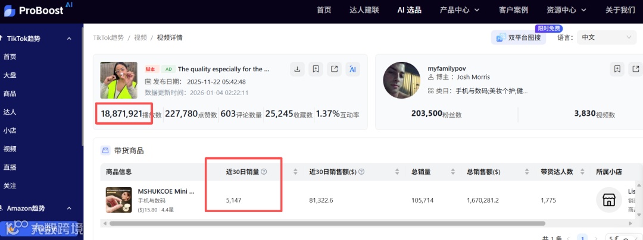The height and width of the screenshot is (240, 643).
Task: Click the video thumbnail of woman in yellow vest
Action: pyautogui.click(x=119, y=80)
